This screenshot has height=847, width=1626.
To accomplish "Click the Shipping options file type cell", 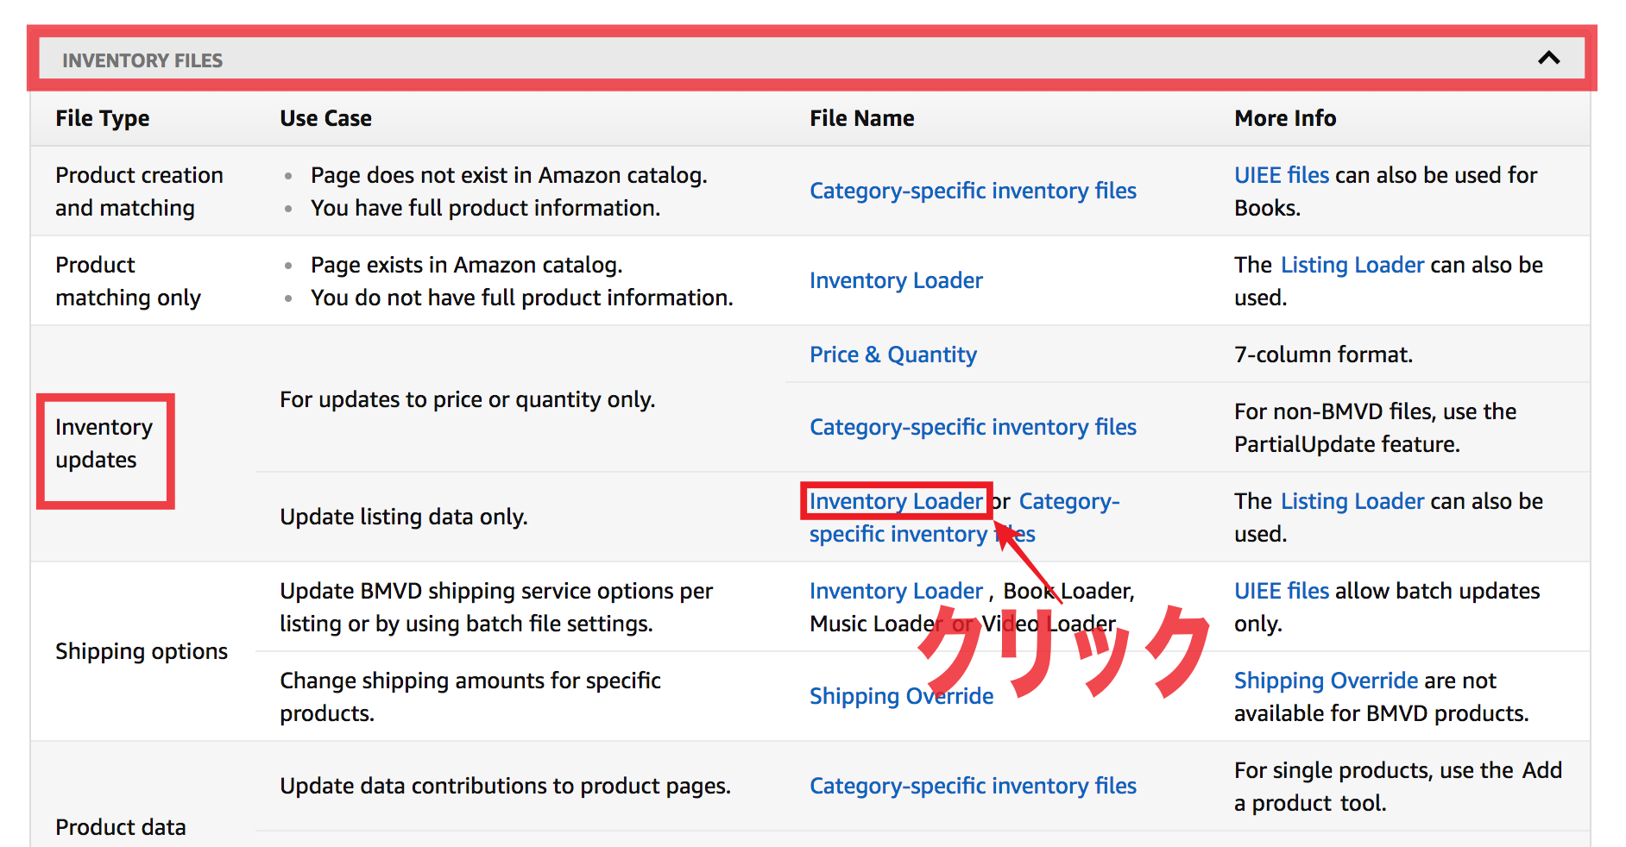I will 142,651.
